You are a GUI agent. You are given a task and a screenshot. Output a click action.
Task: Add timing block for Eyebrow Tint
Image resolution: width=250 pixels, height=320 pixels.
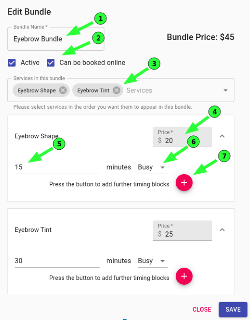click(x=184, y=276)
